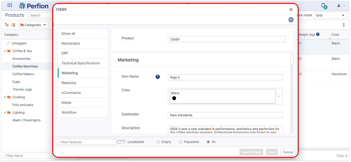This screenshot has height=162, width=351.
Task: Select the eCommerce section
Action: pyautogui.click(x=83, y=93)
